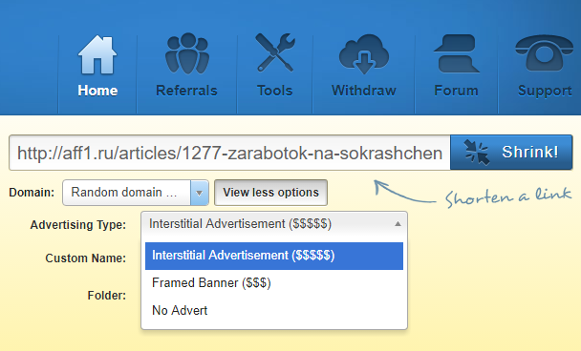Click the Support telephone icon
Screen dimensions: 581x351
point(544,53)
